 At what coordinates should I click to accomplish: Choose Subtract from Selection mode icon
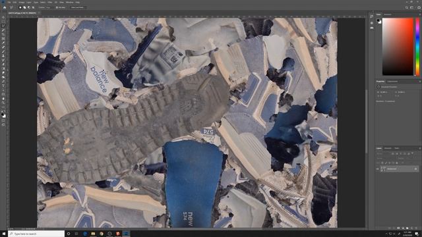click(x=29, y=7)
